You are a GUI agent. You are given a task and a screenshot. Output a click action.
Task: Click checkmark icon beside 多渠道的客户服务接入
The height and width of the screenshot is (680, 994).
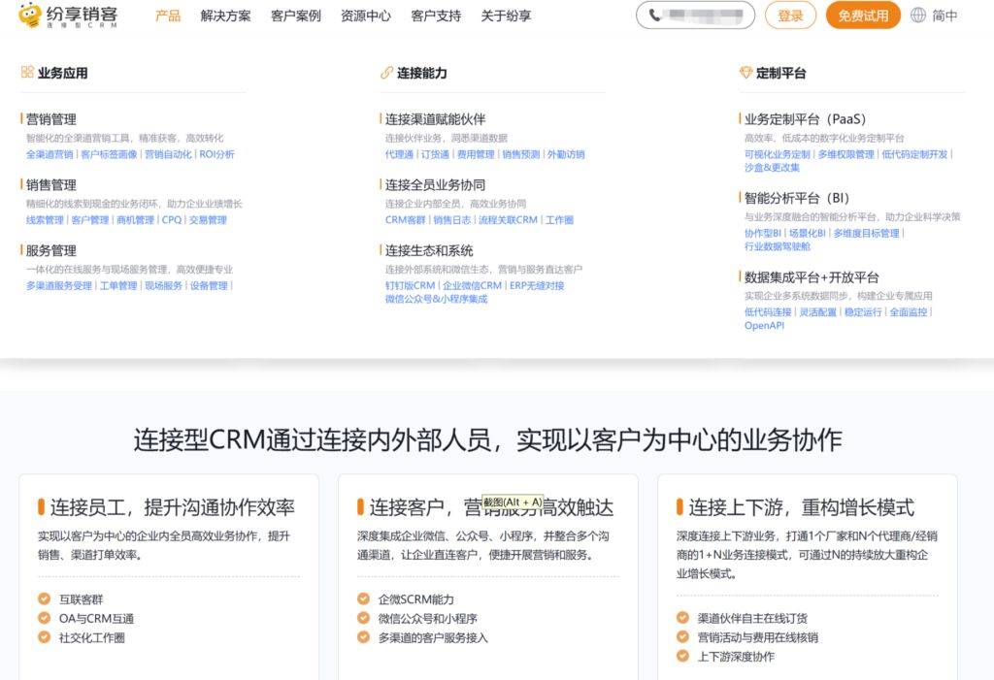click(x=363, y=637)
